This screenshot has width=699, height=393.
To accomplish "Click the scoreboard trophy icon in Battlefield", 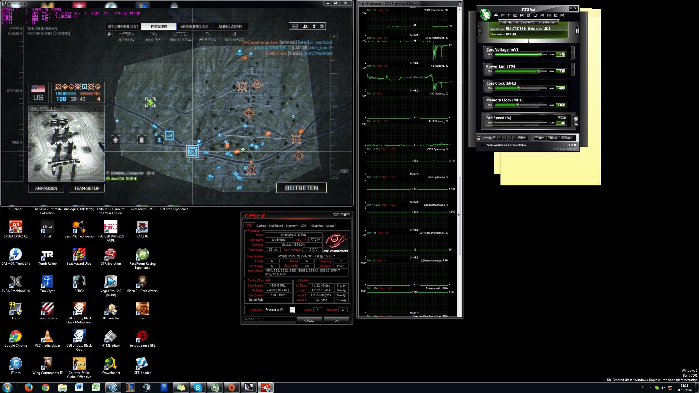I will pos(314,26).
